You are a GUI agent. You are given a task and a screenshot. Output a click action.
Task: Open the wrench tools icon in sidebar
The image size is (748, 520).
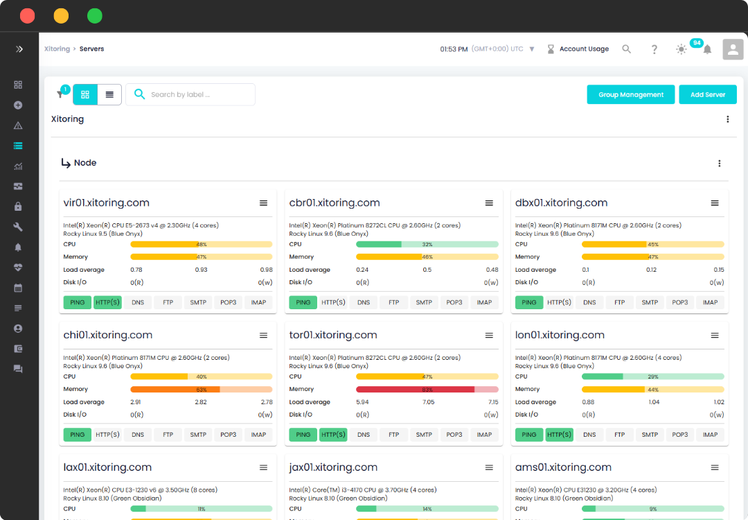[18, 227]
